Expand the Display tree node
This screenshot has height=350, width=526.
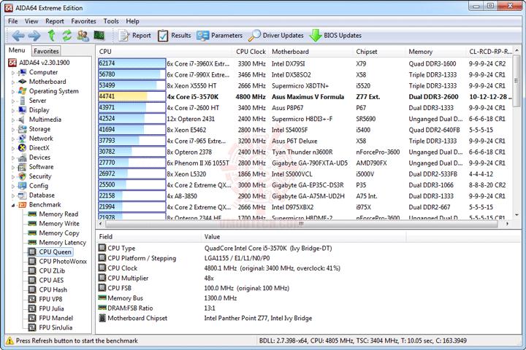[13, 111]
